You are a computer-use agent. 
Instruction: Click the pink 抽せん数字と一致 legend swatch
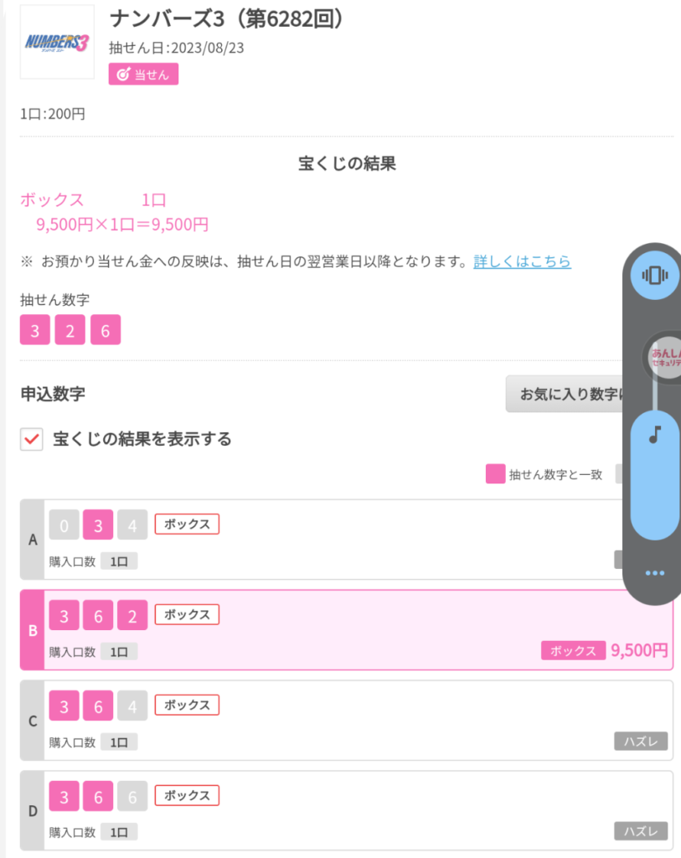495,474
